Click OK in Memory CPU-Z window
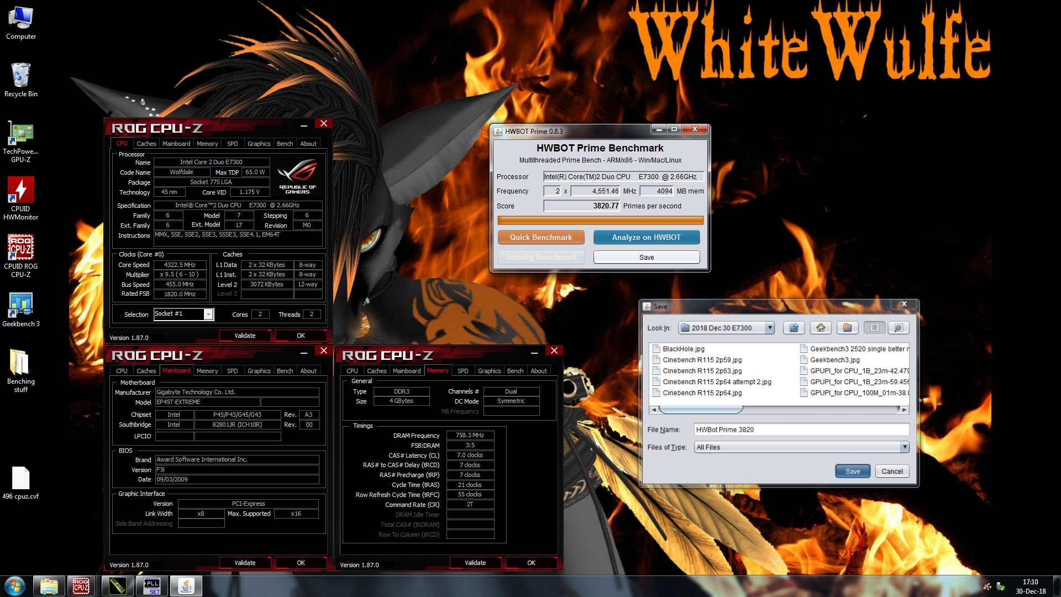The height and width of the screenshot is (597, 1061). click(531, 563)
